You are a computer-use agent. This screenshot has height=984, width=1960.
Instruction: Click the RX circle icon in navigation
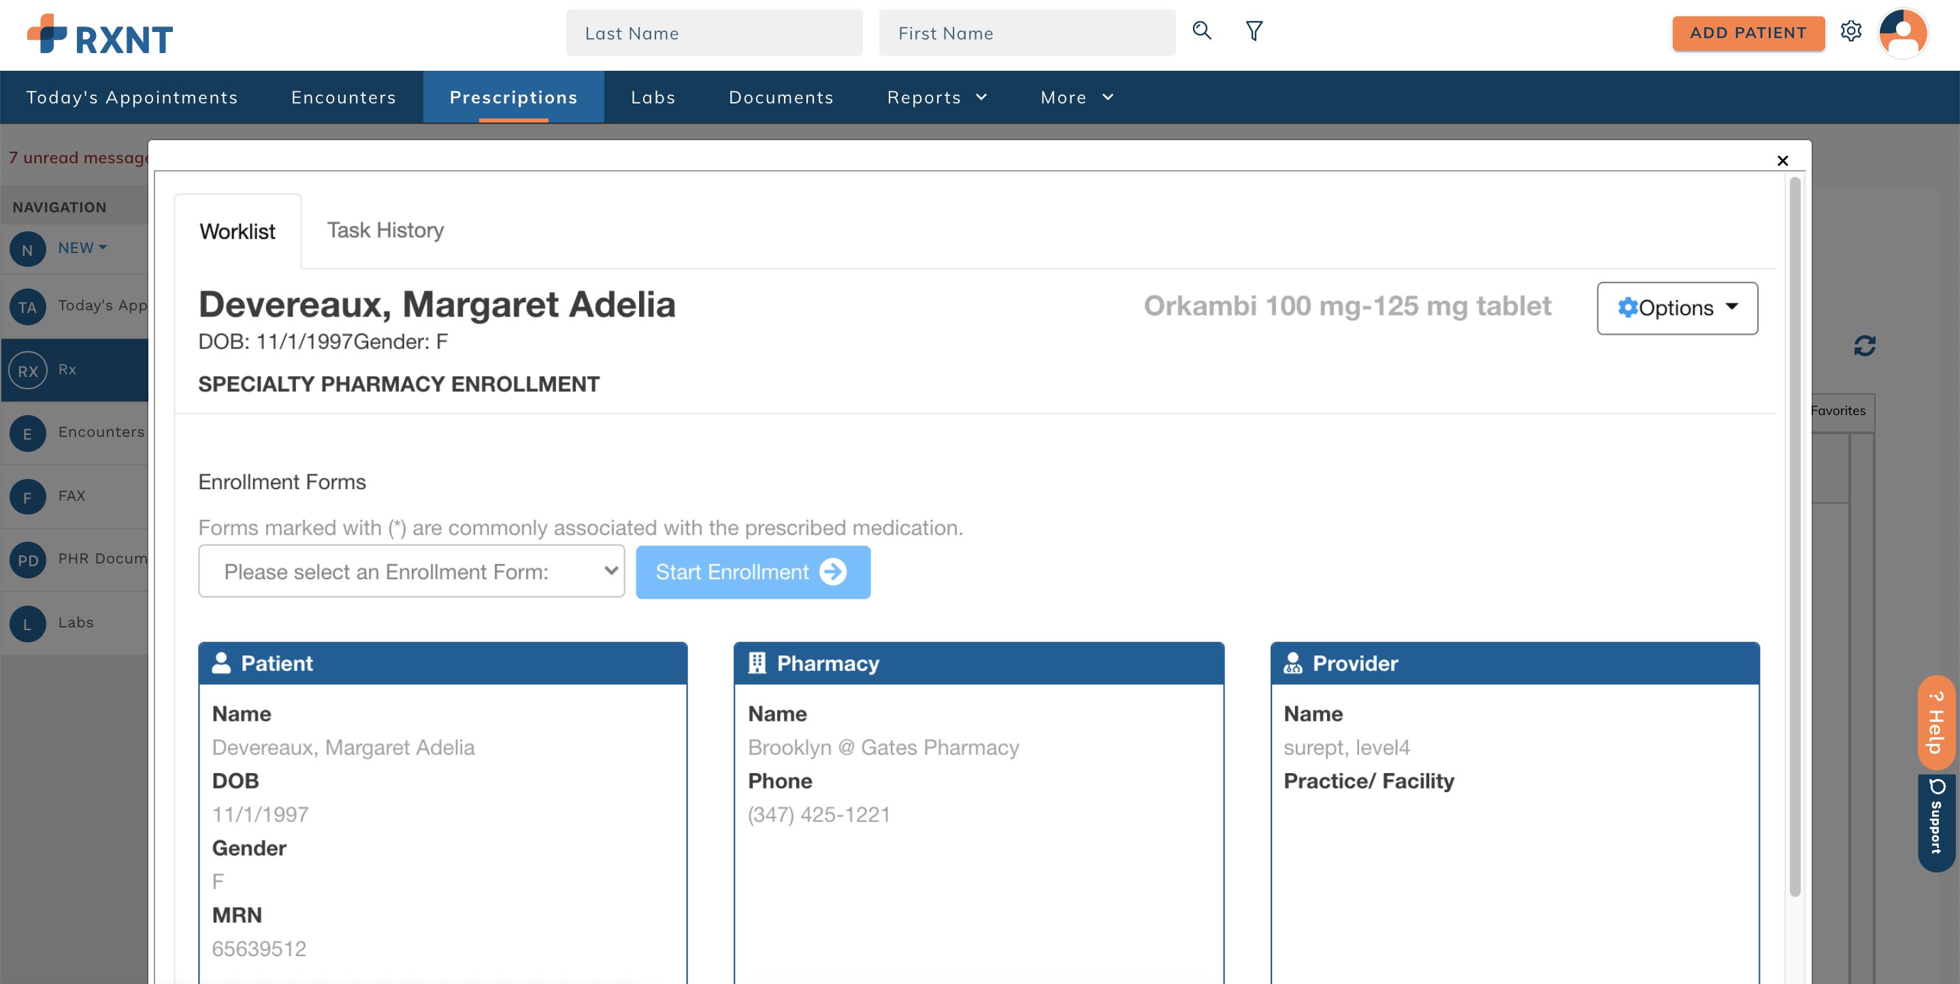27,371
